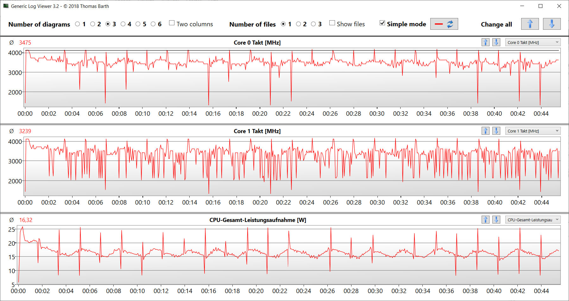The image size is (569, 301).
Task: Click down arrow beside CPU-Gesamt-Leistungsaufnahme dropdown
Action: point(496,220)
